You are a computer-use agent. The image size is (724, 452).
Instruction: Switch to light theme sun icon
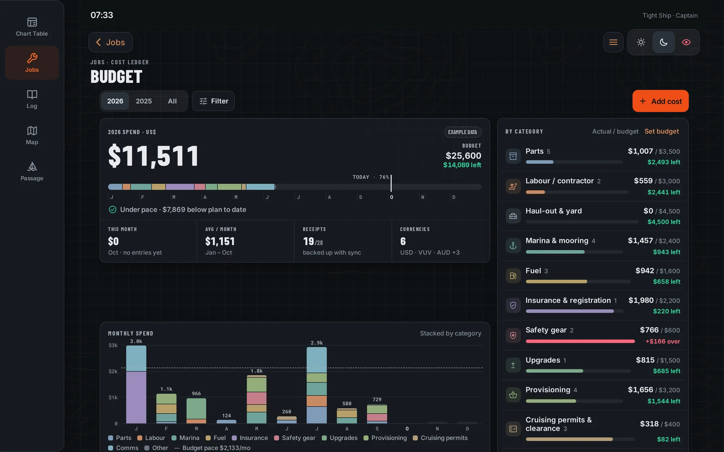pos(641,42)
